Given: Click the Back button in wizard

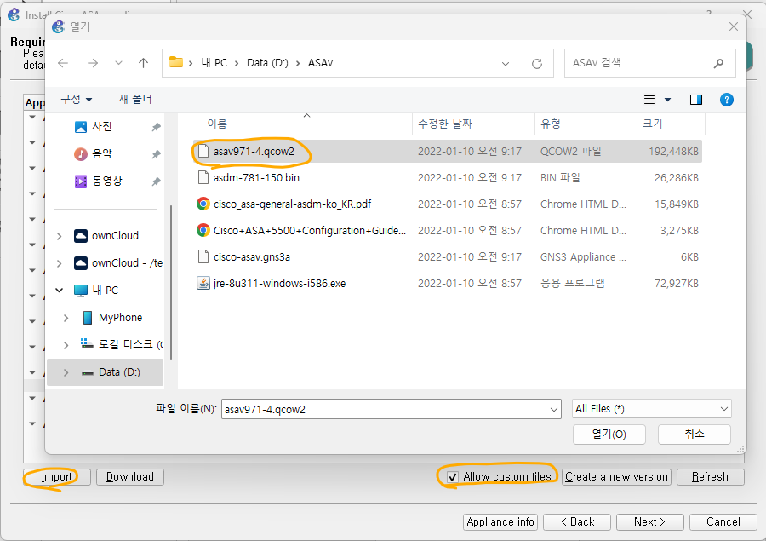Looking at the screenshot, I should click(577, 522).
